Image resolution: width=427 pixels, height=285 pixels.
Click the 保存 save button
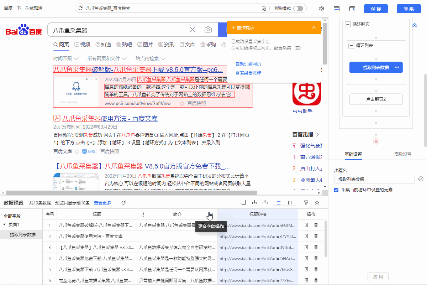click(x=376, y=9)
